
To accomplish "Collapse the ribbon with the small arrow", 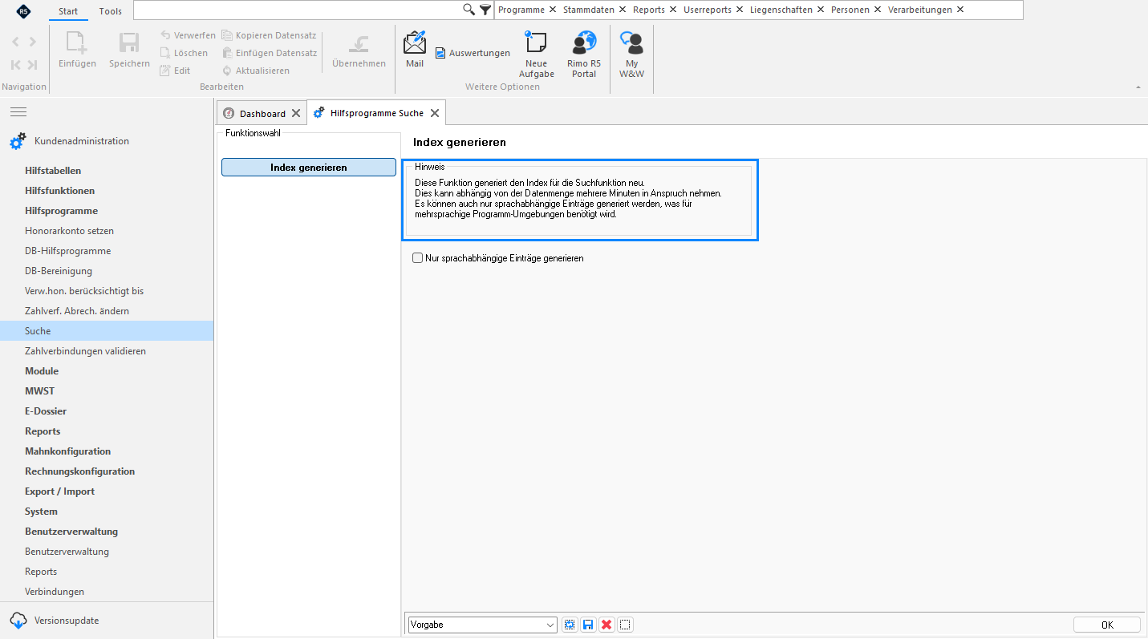I will (1138, 87).
